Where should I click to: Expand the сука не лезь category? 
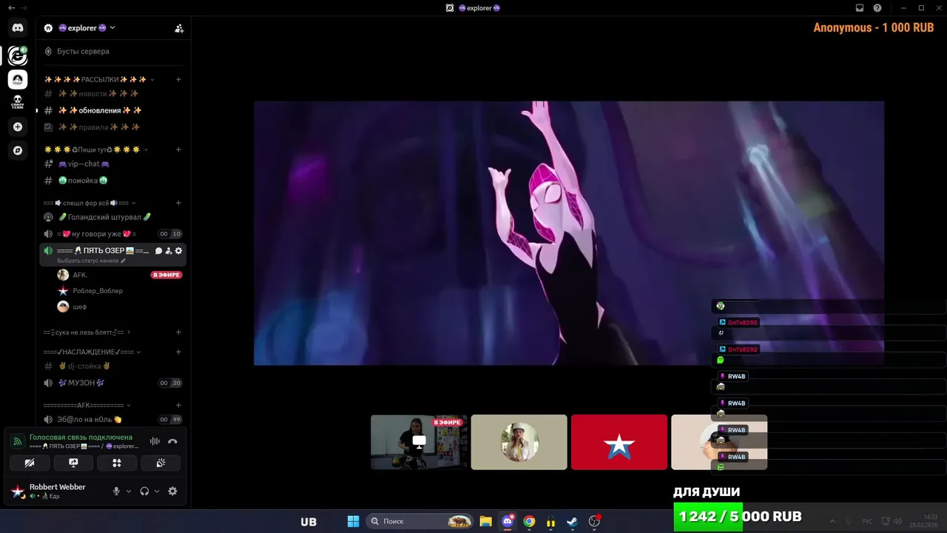tap(87, 332)
